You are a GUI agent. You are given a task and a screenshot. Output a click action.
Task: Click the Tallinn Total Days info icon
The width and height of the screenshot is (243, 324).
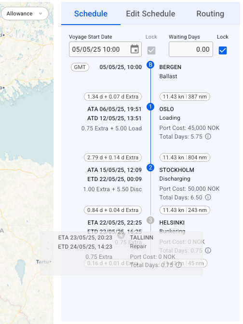(x=179, y=265)
